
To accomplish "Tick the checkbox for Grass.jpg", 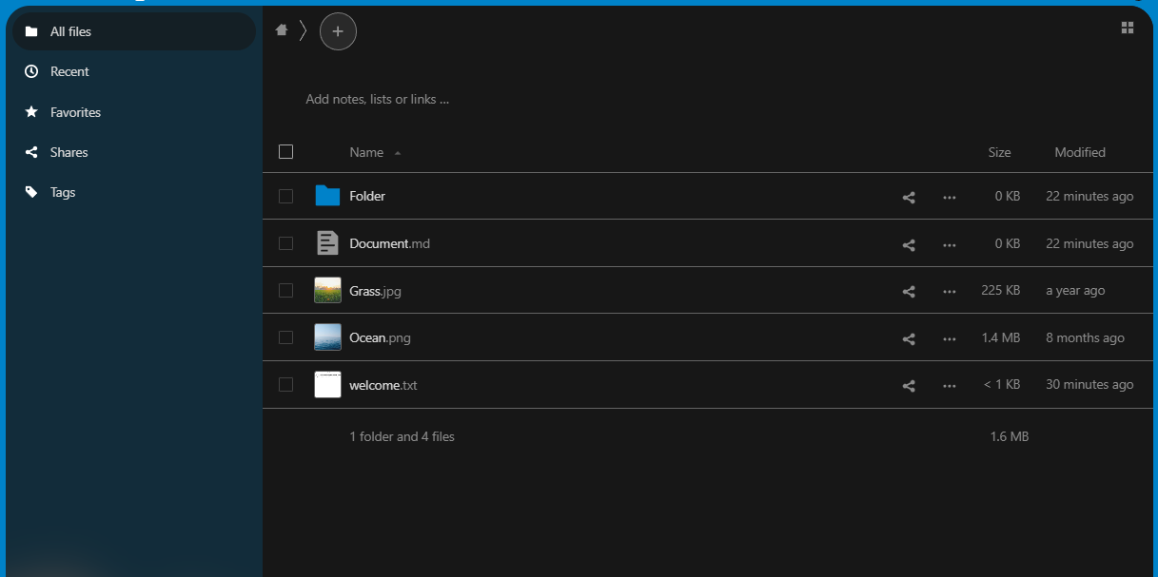I will coord(285,290).
